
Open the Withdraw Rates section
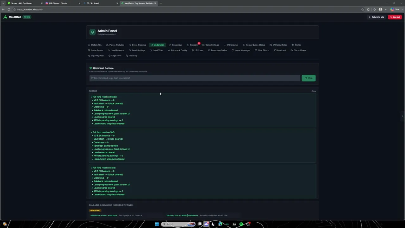(278, 45)
